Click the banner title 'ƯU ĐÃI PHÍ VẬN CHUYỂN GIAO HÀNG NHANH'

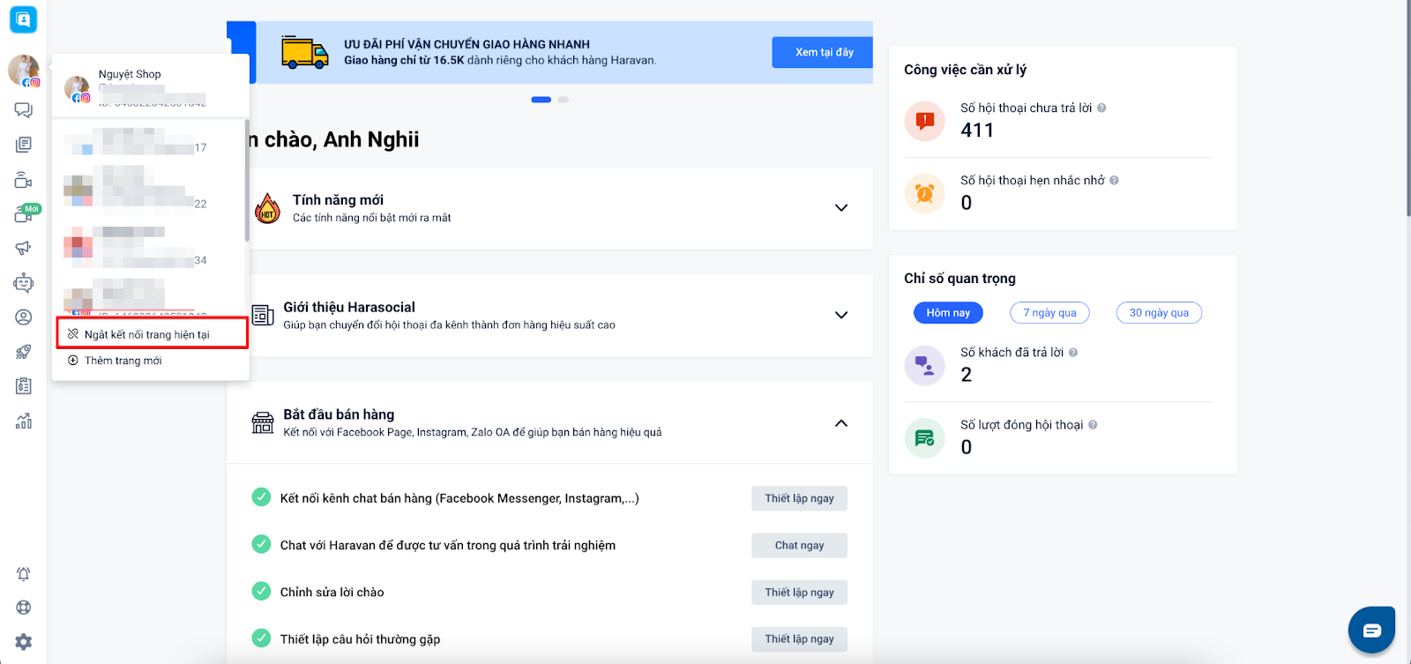tap(467, 44)
